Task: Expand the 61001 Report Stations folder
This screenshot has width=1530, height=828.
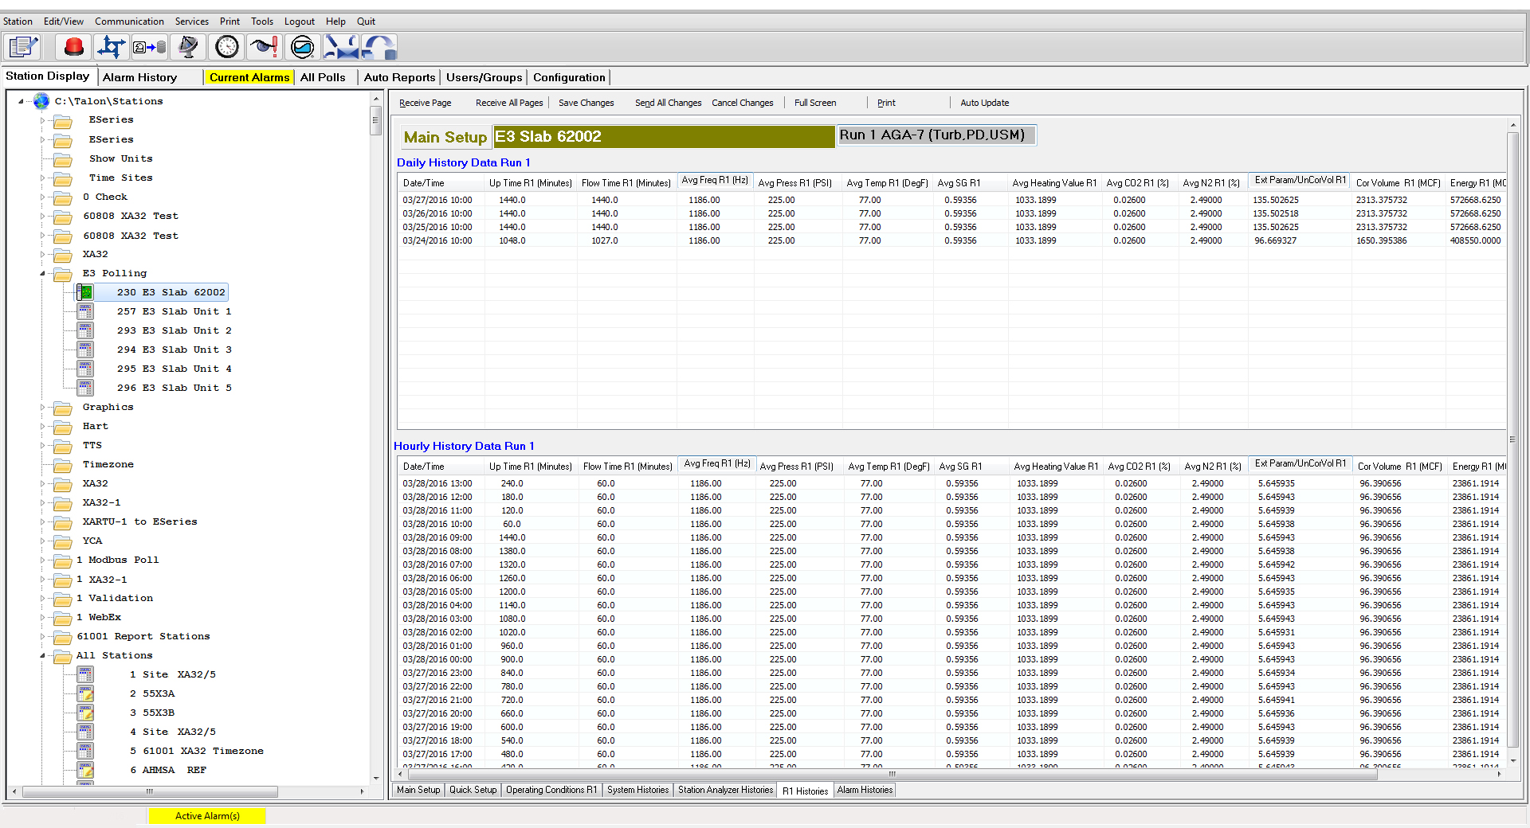Action: [42, 636]
